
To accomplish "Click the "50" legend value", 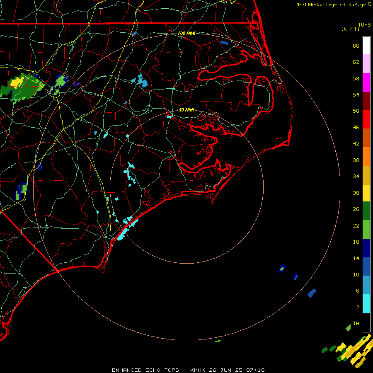I will tap(356, 111).
